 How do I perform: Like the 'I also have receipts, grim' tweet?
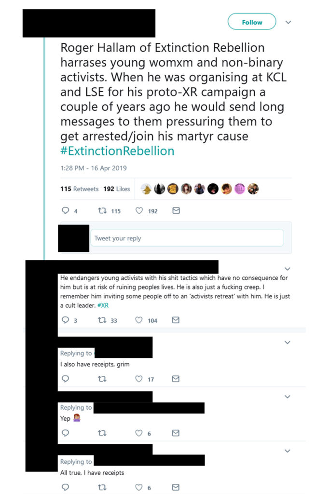click(139, 379)
